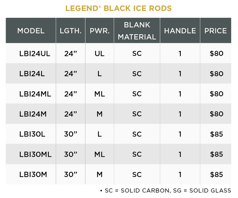Click the $80 price for LBI24UL

coord(217,53)
